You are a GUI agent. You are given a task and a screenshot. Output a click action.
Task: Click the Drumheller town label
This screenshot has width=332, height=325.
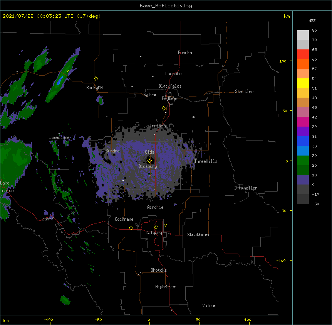[x=246, y=188]
